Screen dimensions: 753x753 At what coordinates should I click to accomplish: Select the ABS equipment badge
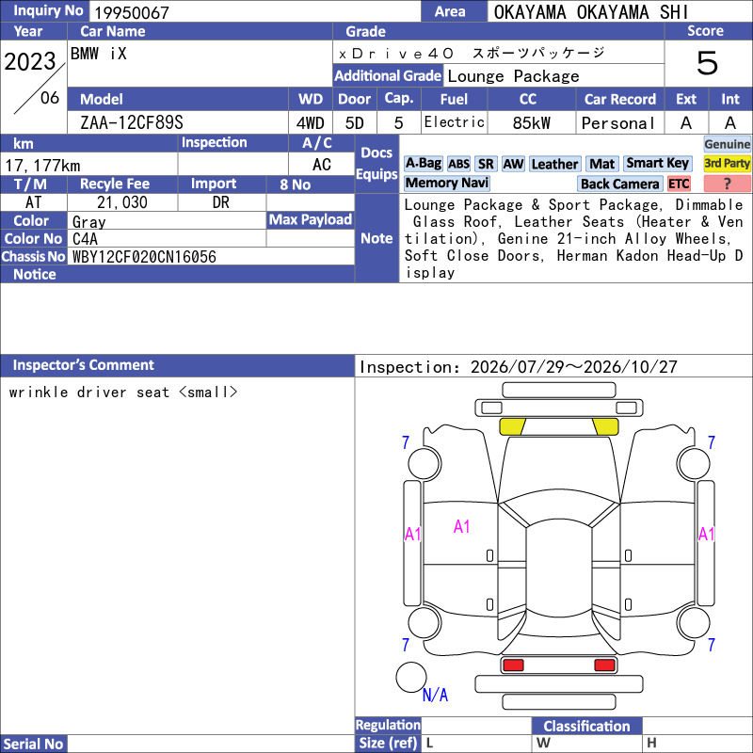[x=458, y=164]
